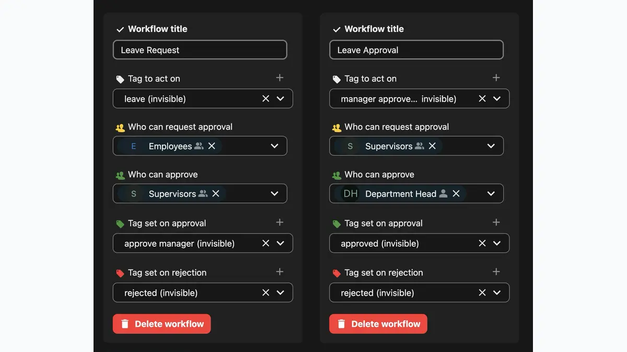Open 'manager approve...' tag dropdown chevron
The image size is (627, 352).
[496, 99]
